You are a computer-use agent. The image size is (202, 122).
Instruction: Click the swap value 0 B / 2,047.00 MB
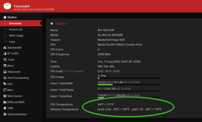coord(114,89)
